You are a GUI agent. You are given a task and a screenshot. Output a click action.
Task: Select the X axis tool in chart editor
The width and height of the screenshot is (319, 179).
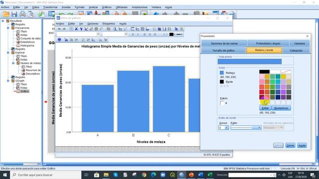76,29
